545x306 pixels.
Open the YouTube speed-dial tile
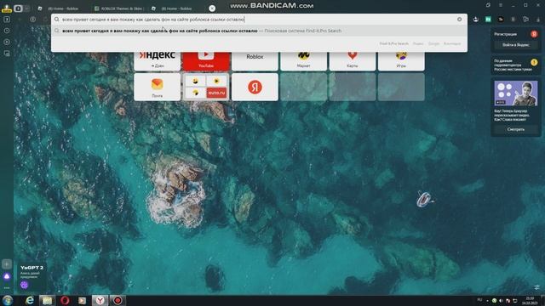pos(206,61)
